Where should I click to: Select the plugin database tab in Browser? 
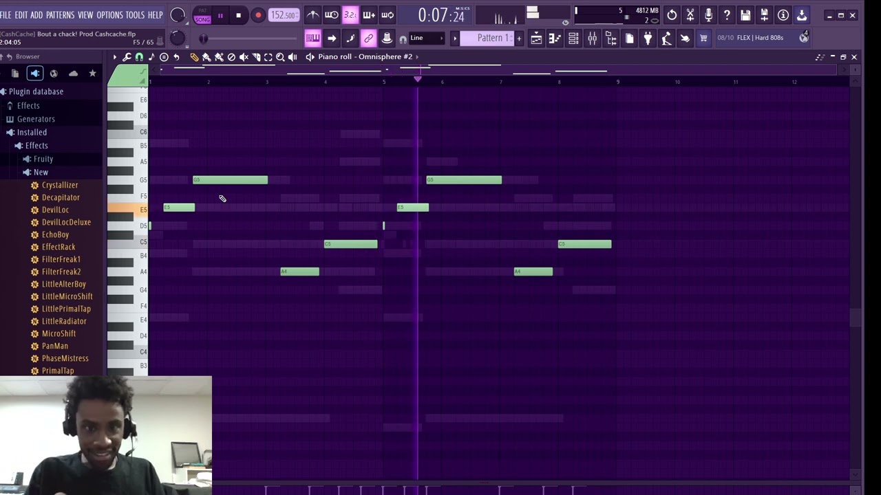tap(35, 73)
